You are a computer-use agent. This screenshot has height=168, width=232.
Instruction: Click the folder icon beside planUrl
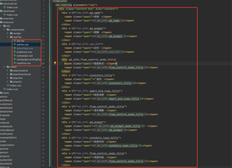point(11,82)
